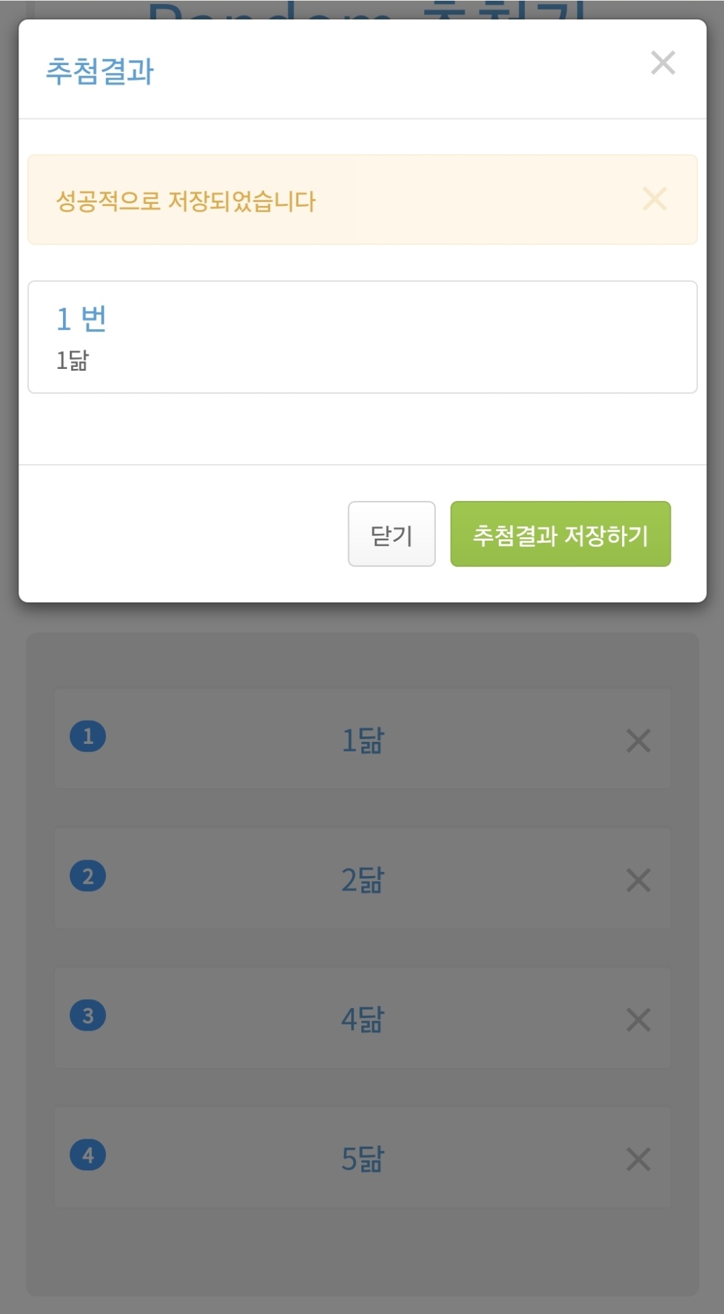This screenshot has height=1314, width=724.
Task: Select the 1닭 text in the result card
Action: (73, 360)
